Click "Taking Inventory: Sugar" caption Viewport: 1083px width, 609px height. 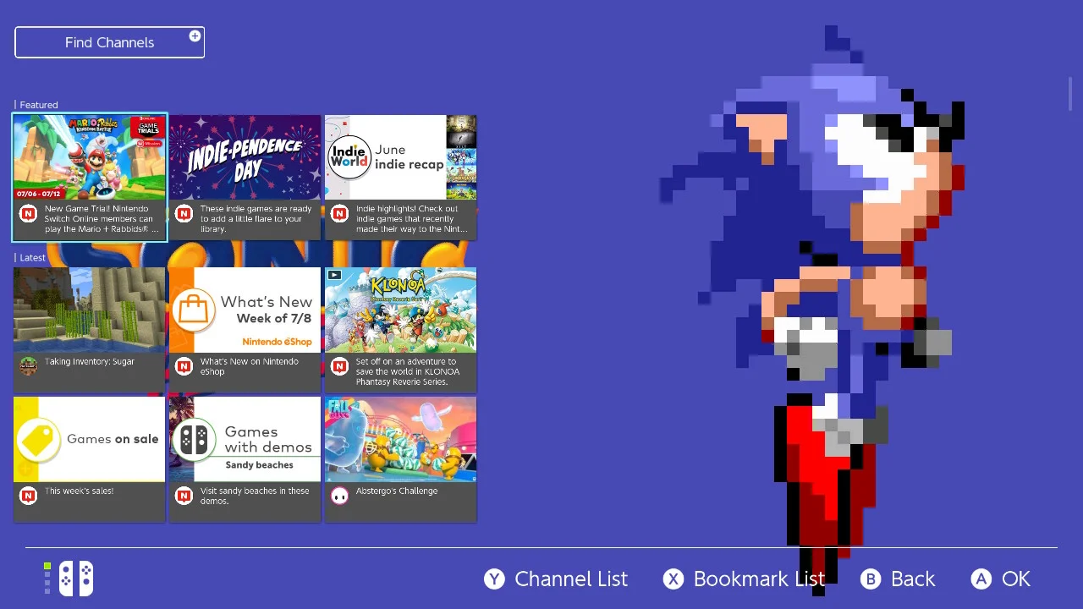tap(90, 361)
